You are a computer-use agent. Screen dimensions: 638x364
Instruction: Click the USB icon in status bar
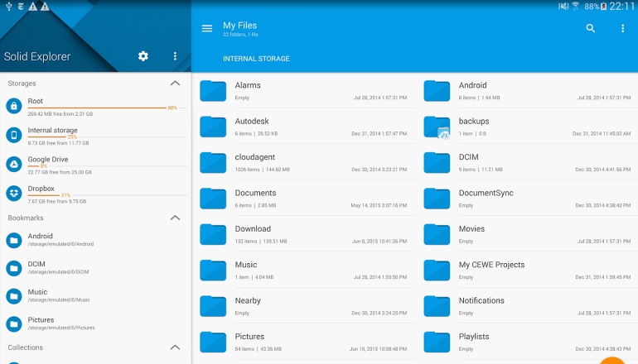(9, 6)
